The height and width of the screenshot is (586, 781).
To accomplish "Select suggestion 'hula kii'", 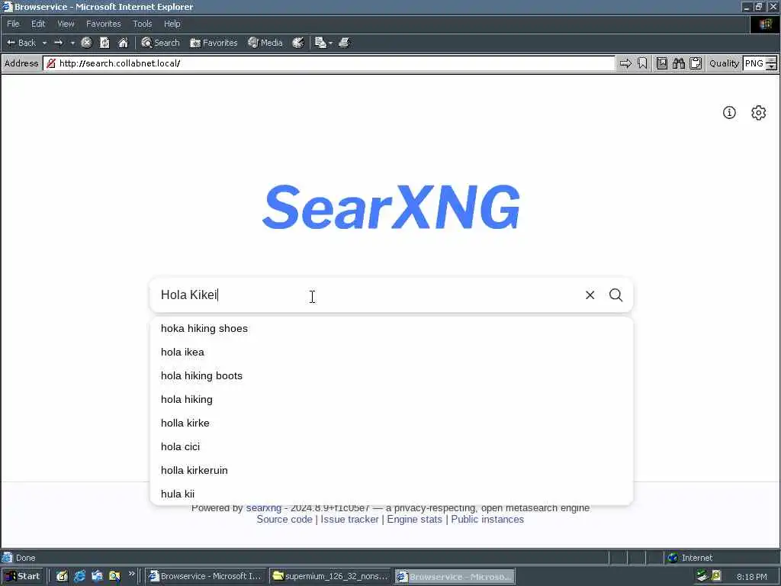I will [391, 494].
